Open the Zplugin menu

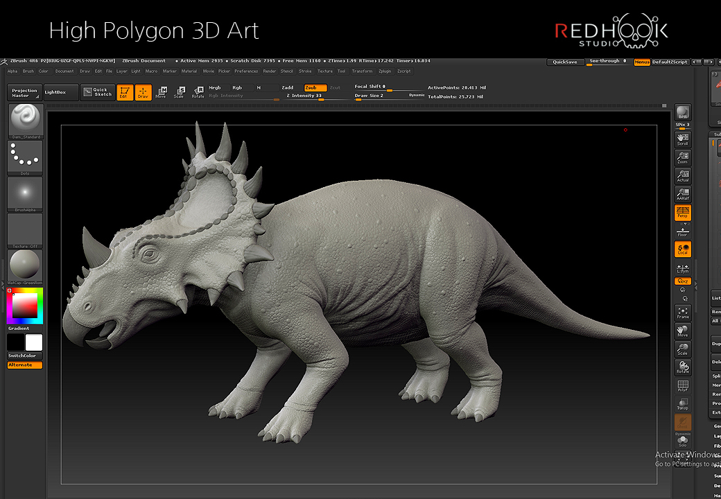[x=385, y=71]
